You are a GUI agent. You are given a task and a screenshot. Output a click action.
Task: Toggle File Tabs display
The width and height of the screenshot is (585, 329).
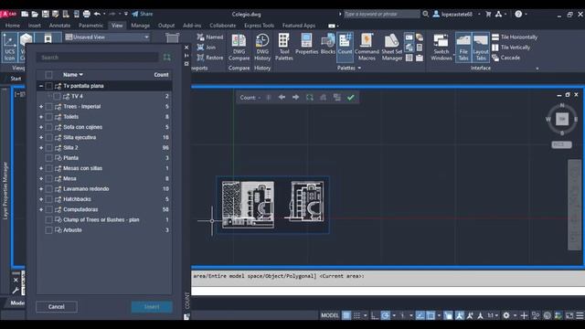point(463,48)
